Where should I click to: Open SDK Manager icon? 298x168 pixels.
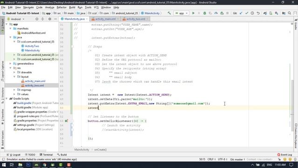coord(277,13)
